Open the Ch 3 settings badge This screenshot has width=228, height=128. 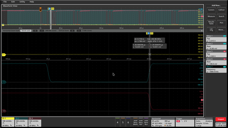tap(35, 122)
